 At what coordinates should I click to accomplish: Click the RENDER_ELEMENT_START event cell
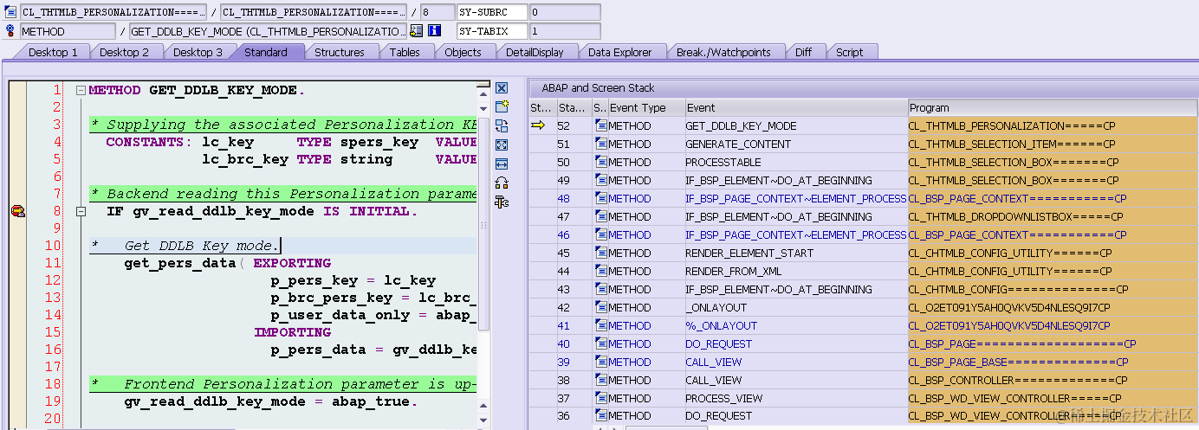(x=795, y=253)
